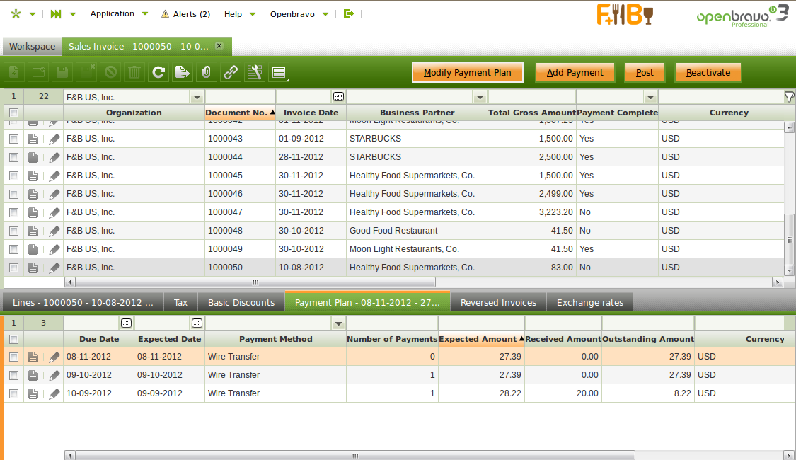Click the Refresh toolbar icon
This screenshot has width=796, height=460.
pyautogui.click(x=158, y=72)
